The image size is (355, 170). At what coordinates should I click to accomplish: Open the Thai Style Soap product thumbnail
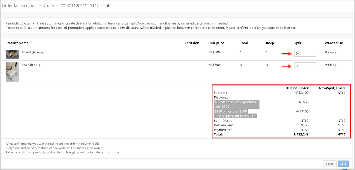(12, 54)
